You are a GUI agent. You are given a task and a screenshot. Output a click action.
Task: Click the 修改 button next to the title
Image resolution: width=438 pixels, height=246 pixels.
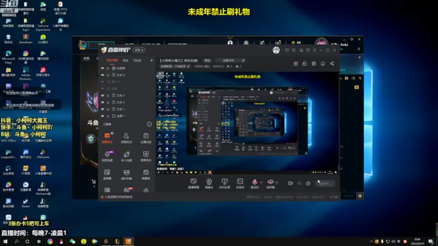pos(208,61)
